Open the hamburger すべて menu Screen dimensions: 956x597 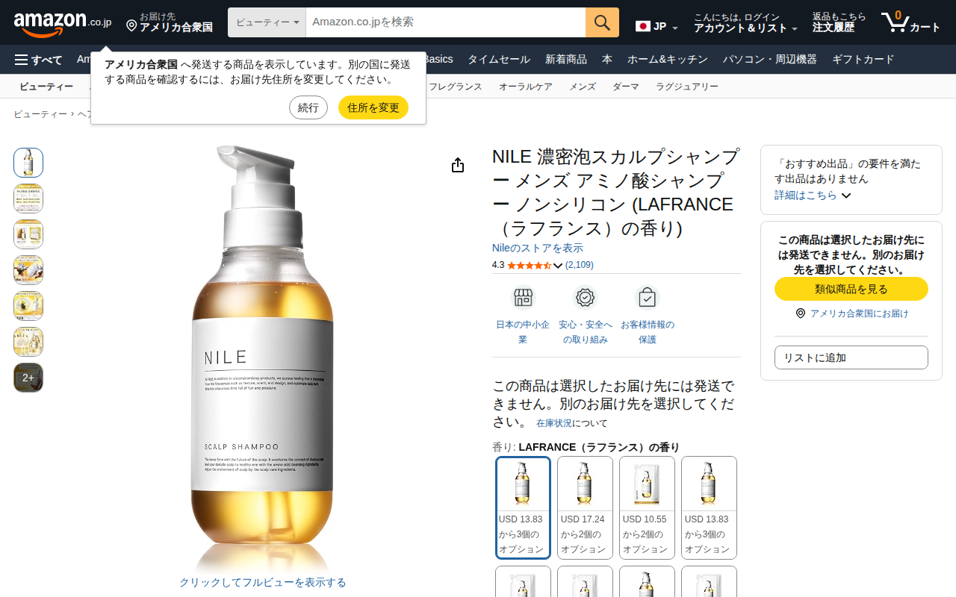click(x=38, y=60)
